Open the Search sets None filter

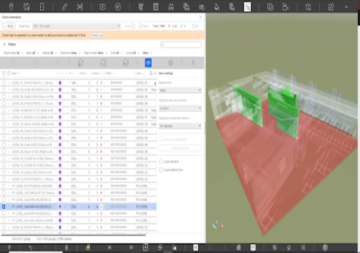[96, 53]
